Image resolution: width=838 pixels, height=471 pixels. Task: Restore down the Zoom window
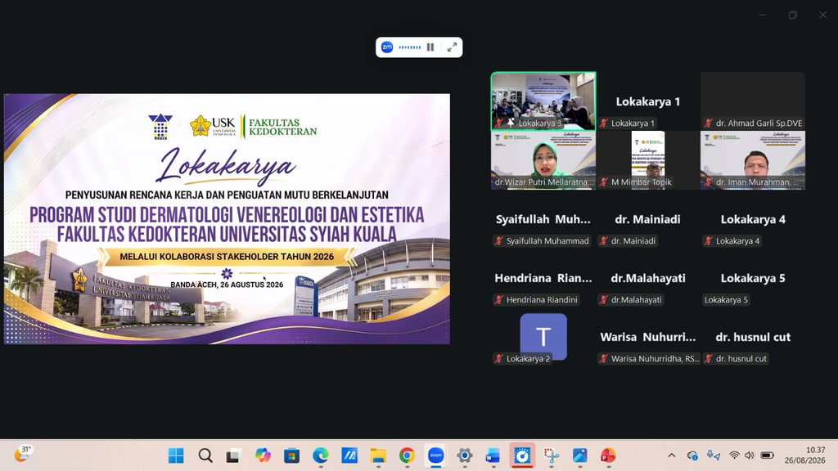pyautogui.click(x=792, y=15)
